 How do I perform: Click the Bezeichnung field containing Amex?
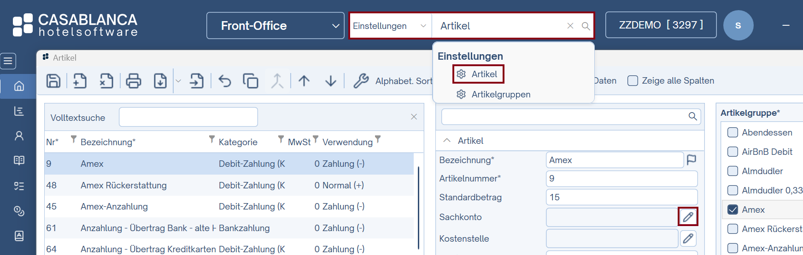click(x=615, y=160)
